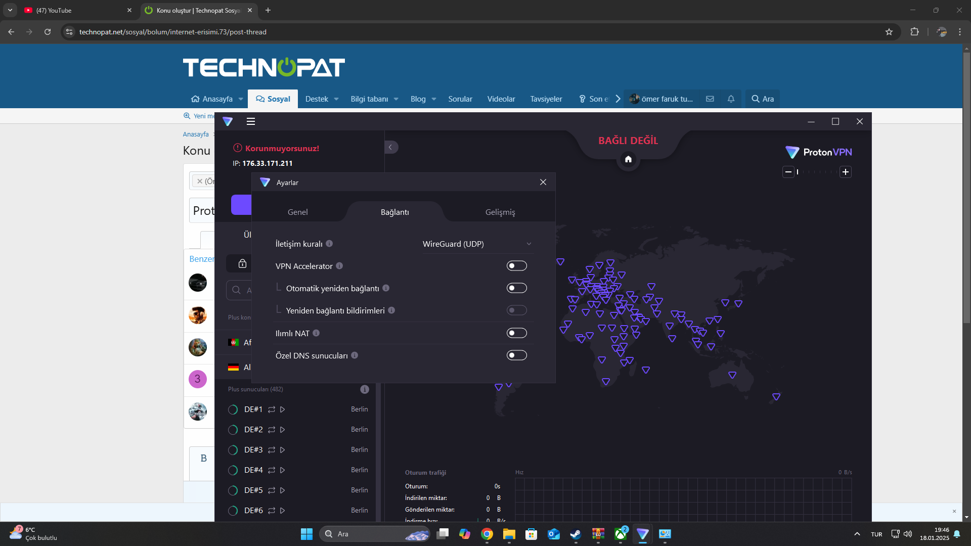The image size is (971, 546).
Task: Collapse the sidebar with the left arrow
Action: 390,147
